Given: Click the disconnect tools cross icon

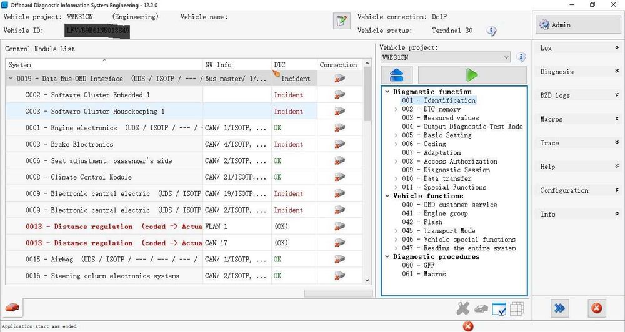Looking at the screenshot, I should coord(463,308).
